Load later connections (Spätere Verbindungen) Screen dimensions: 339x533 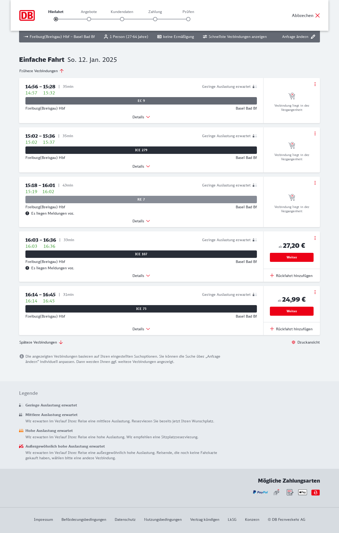coord(41,342)
